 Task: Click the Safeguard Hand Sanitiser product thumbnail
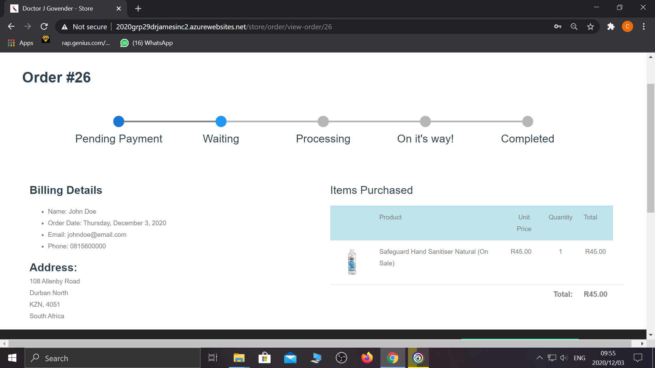click(352, 262)
